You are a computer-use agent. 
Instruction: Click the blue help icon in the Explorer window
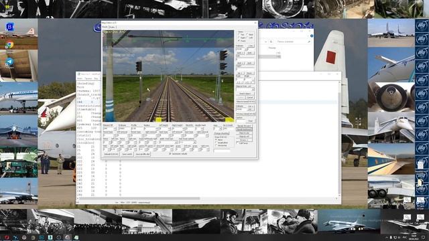coord(312,35)
